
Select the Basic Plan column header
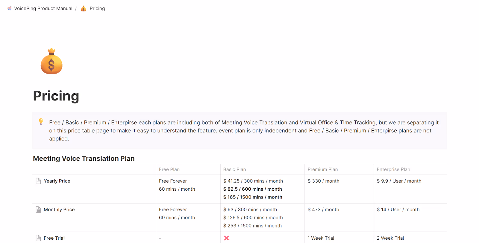[234, 169]
